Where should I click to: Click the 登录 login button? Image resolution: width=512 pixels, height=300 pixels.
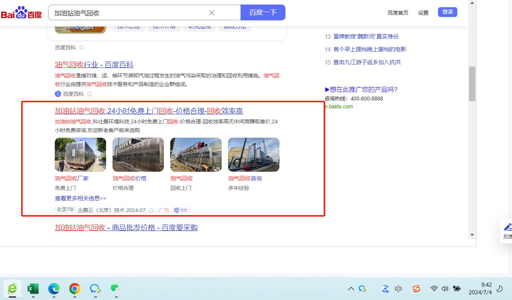coord(447,12)
